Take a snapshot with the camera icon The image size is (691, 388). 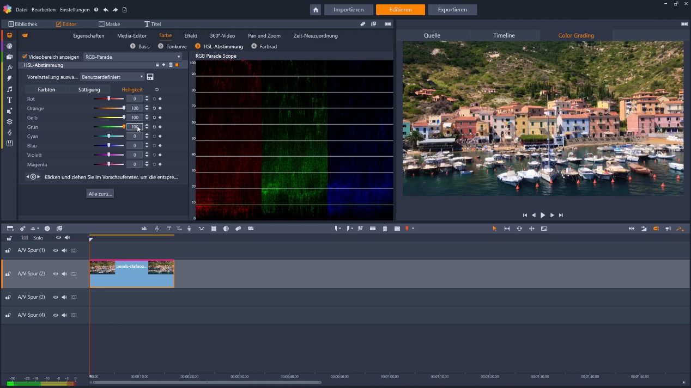[398, 229]
